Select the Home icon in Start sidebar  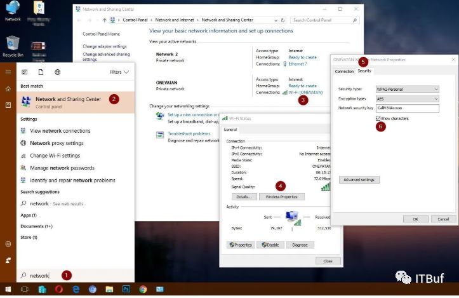pos(8,89)
